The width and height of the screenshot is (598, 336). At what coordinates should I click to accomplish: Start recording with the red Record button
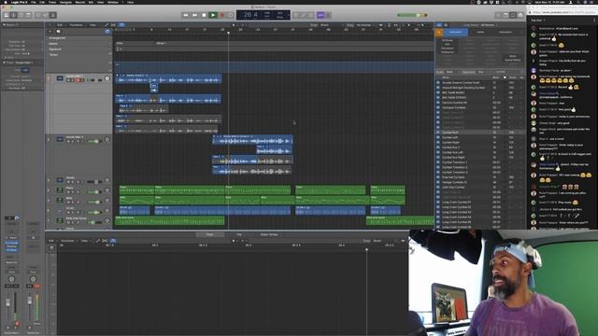222,15
